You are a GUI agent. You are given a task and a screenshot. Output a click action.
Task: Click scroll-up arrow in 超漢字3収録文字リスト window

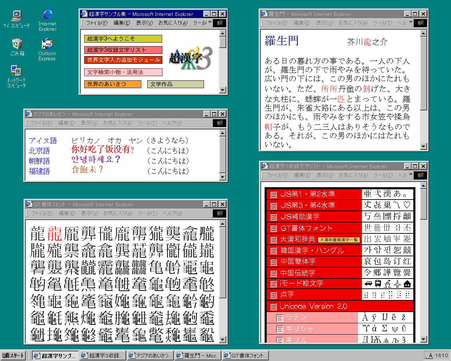424,185
